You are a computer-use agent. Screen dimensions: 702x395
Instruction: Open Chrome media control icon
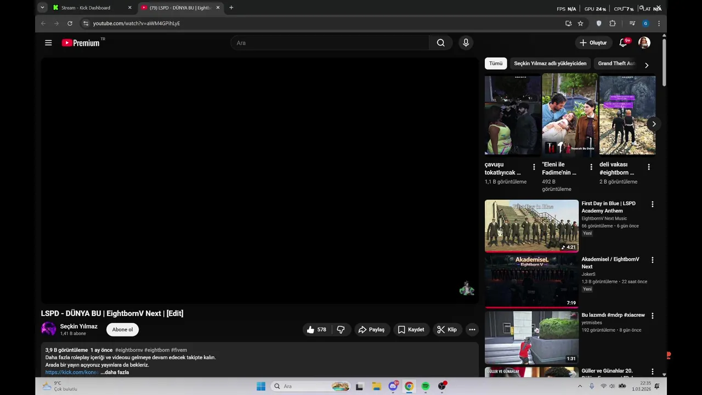(x=632, y=24)
